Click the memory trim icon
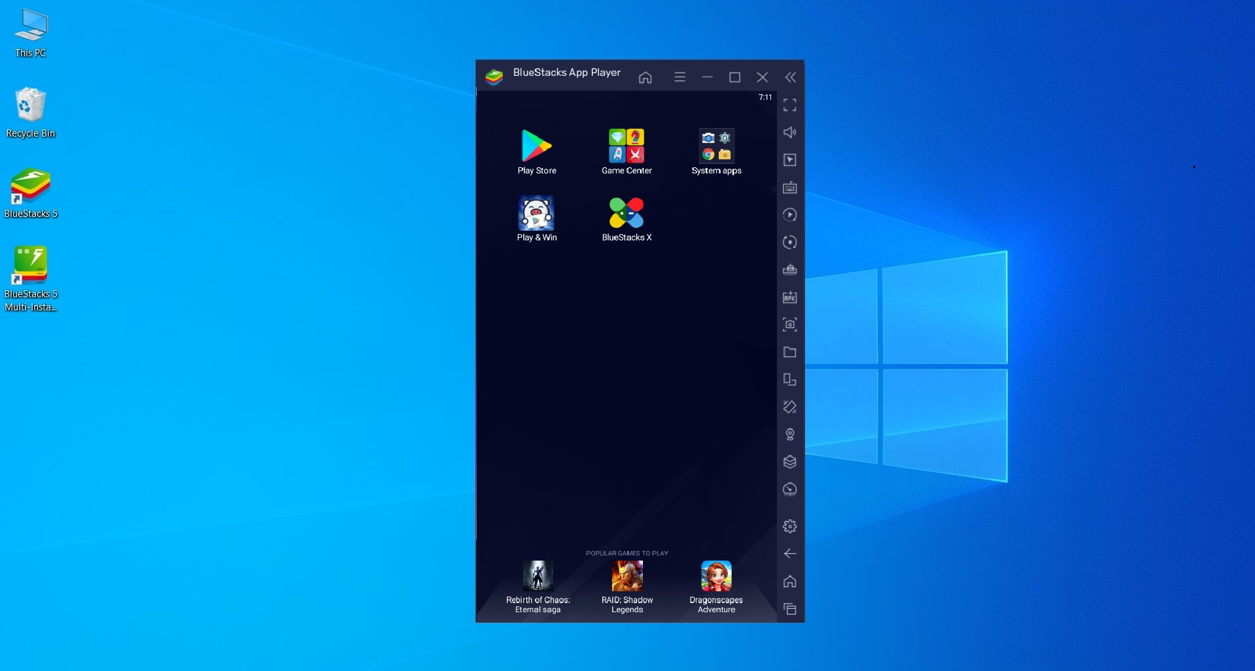The width and height of the screenshot is (1255, 671). (x=790, y=270)
